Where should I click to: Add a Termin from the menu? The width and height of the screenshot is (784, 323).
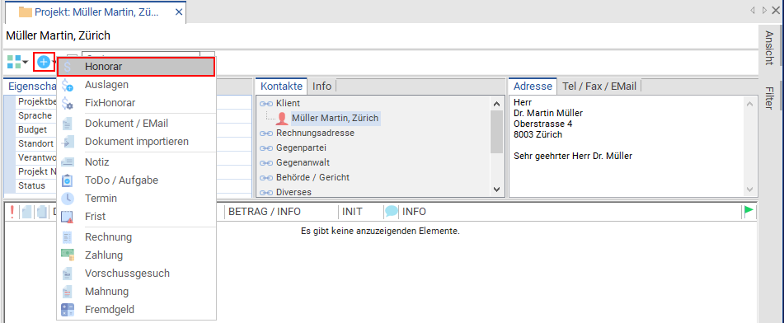click(x=136, y=199)
